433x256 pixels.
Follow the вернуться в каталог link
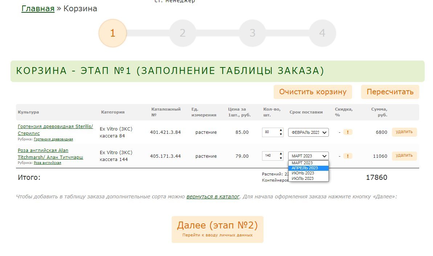[x=213, y=197]
